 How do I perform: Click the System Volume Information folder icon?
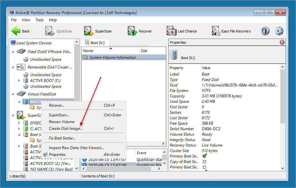[x=85, y=57]
